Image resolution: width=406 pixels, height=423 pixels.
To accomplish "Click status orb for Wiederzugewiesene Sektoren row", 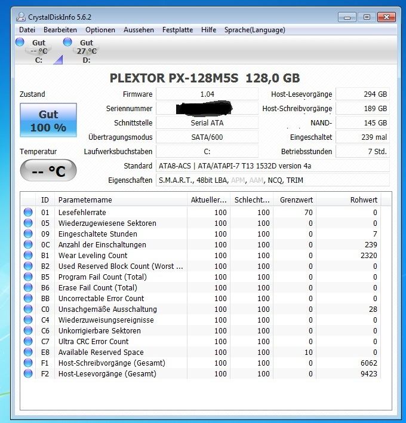I will click(28, 223).
